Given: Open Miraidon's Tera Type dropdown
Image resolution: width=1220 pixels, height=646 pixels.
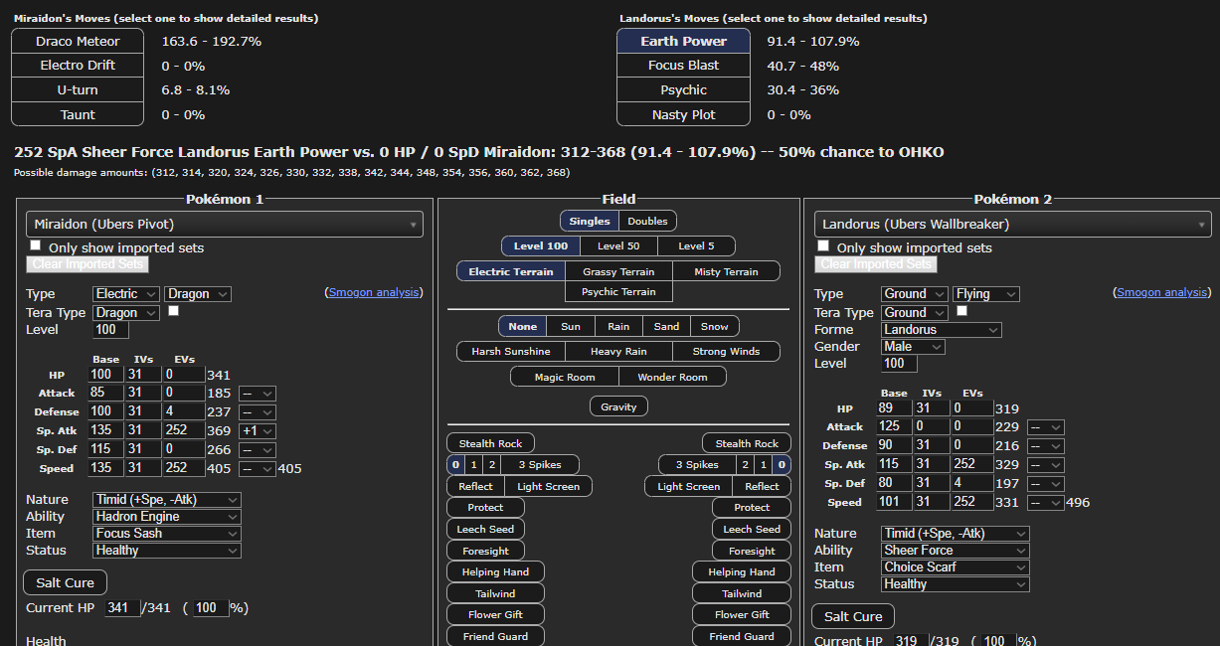Looking at the screenshot, I should pyautogui.click(x=126, y=313).
